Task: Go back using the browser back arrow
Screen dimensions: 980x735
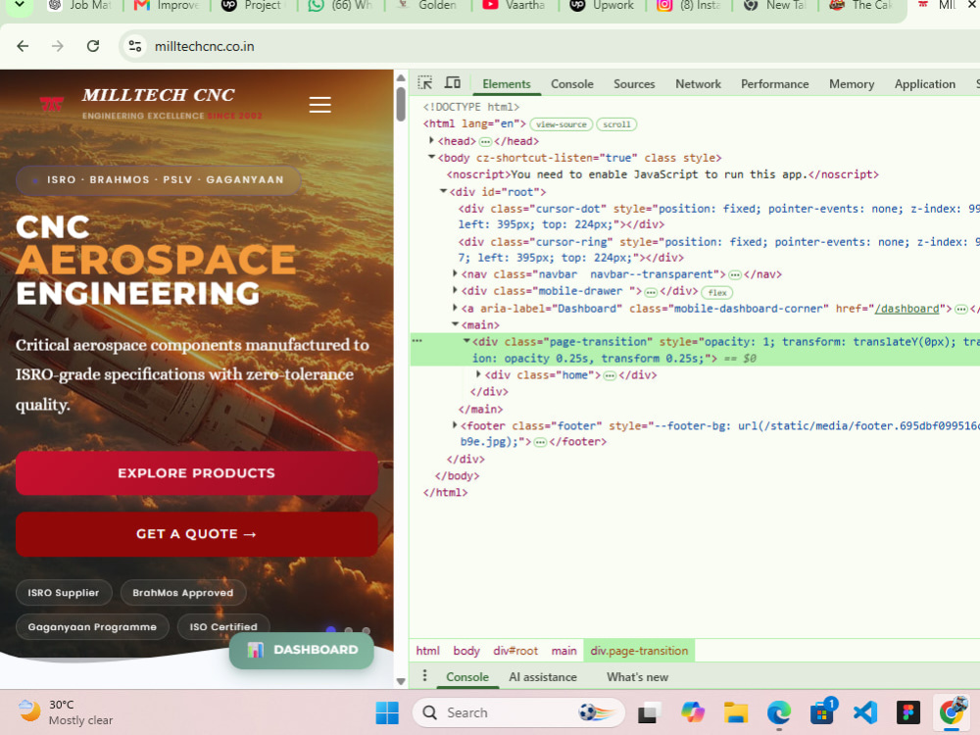Action: click(x=23, y=46)
